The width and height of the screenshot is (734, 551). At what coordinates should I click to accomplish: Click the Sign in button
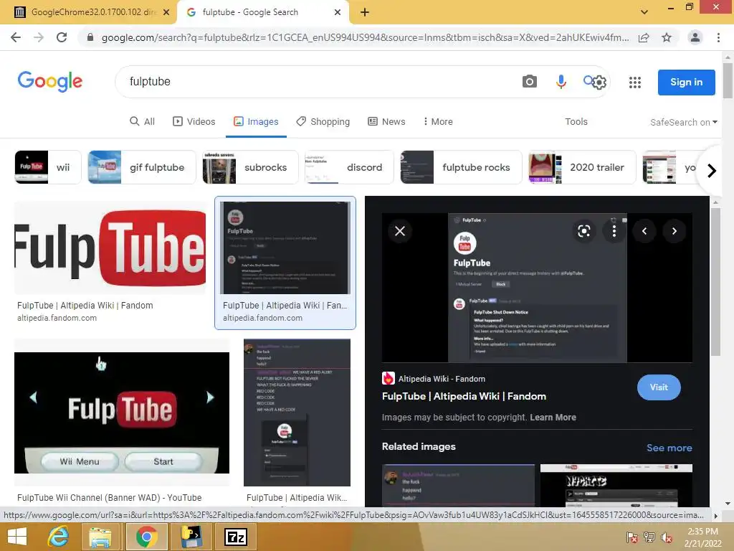(686, 83)
